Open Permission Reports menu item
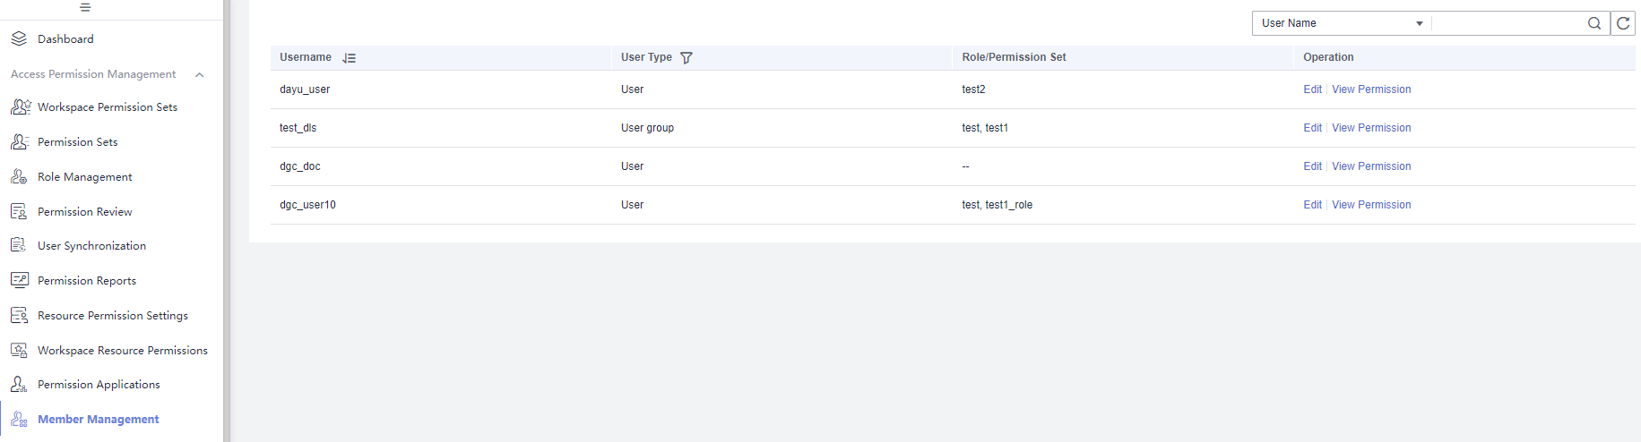This screenshot has width=1641, height=442. 87,281
